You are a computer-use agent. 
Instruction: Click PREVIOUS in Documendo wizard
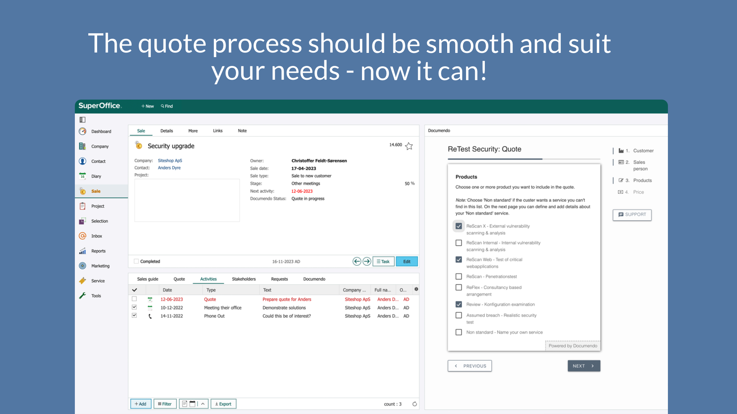470,366
